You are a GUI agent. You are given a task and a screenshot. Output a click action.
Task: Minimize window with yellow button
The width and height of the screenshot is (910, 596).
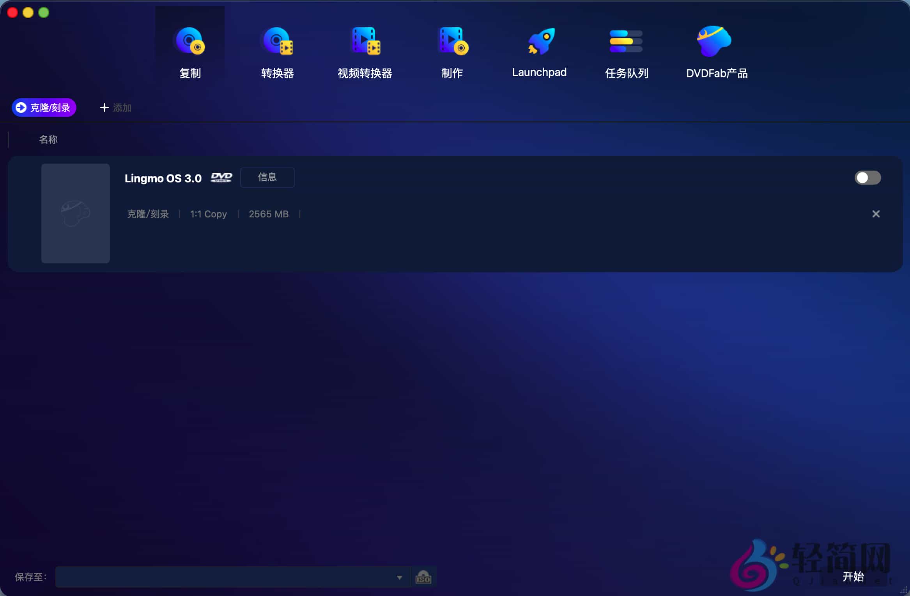(x=28, y=12)
